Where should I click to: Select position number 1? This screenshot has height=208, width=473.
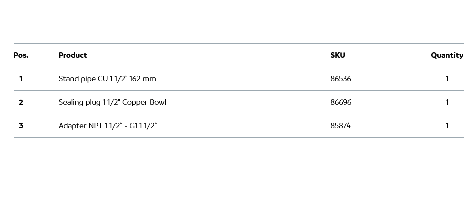(x=21, y=79)
